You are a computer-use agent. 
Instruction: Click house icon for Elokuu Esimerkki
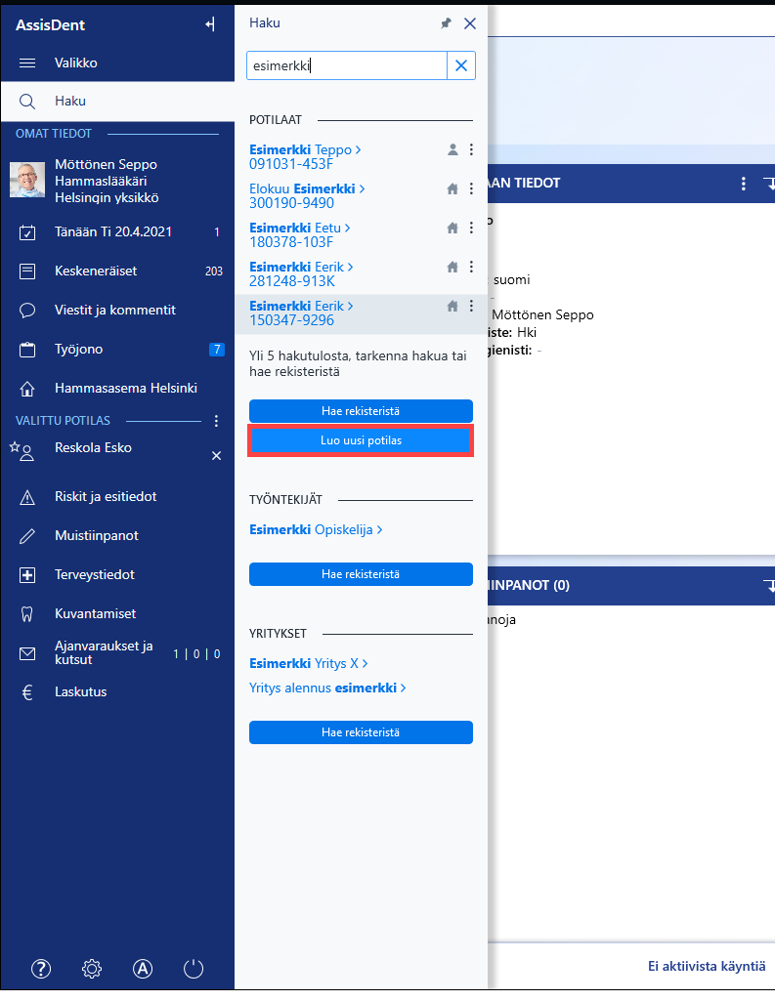[x=453, y=188]
